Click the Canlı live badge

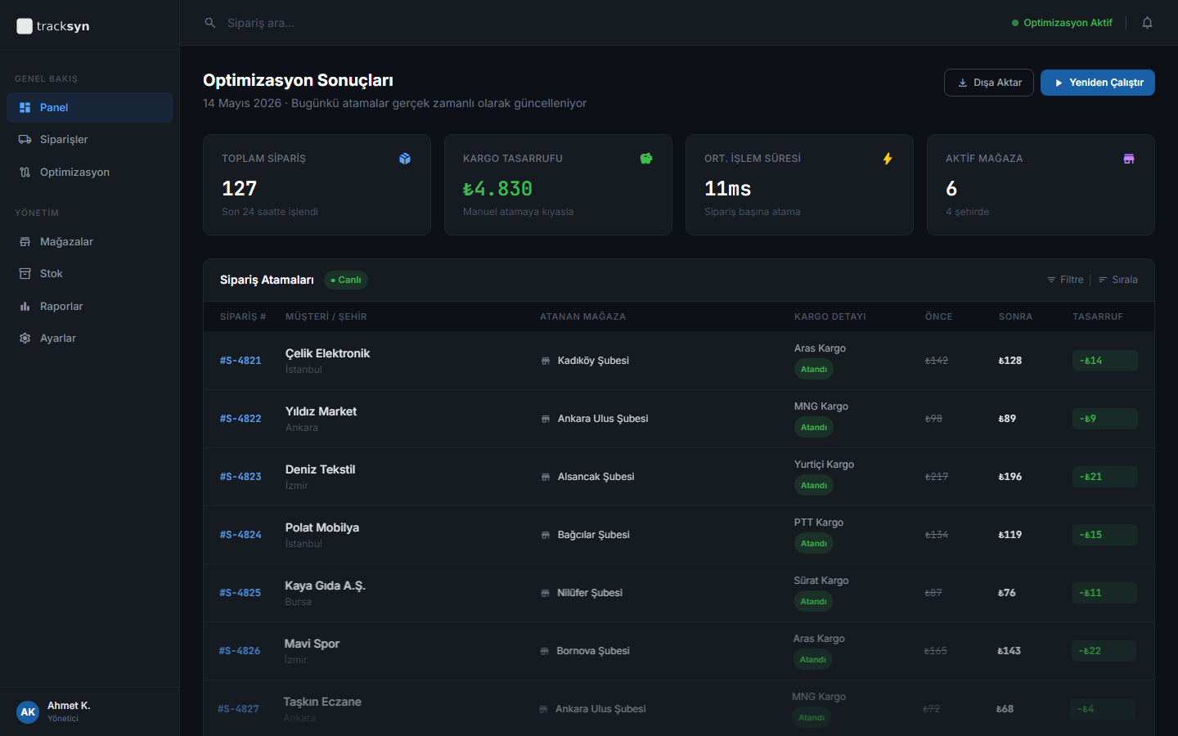point(346,280)
